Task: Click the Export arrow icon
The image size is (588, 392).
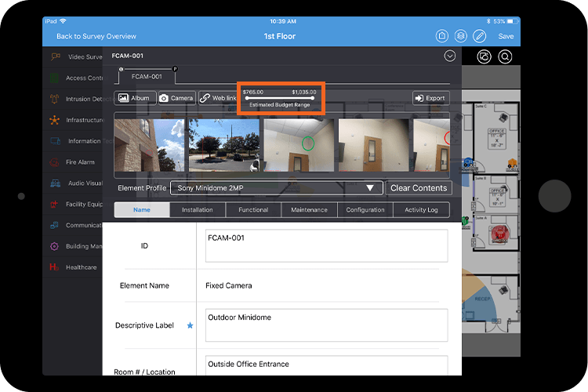Action: [x=419, y=98]
